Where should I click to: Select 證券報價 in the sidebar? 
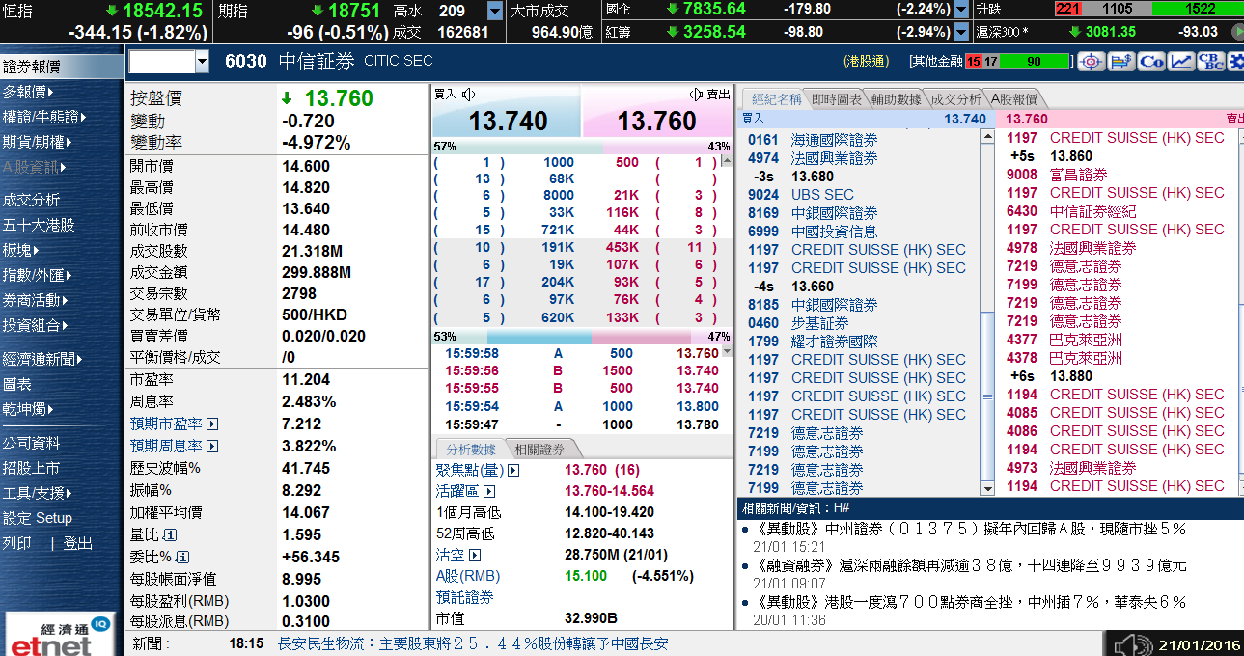(62, 68)
